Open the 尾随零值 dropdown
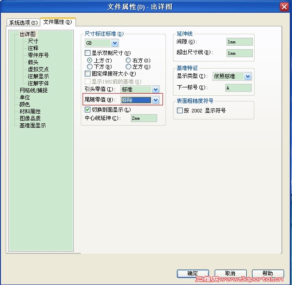 tap(155, 100)
